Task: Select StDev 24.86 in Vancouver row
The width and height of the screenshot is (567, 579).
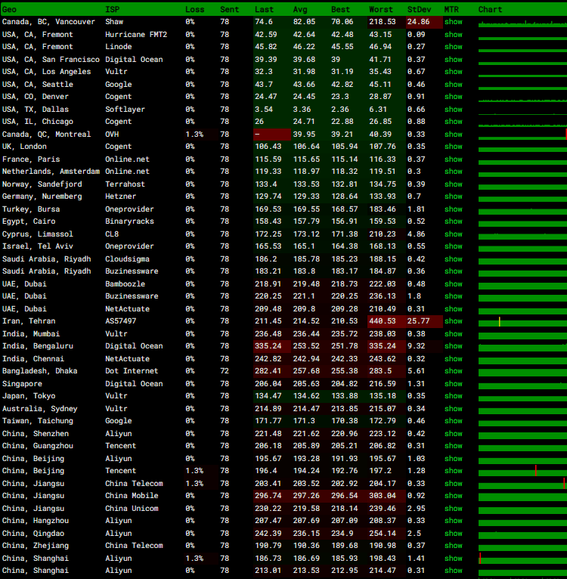Action: pos(419,22)
